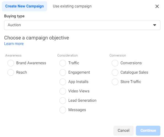Open the Learn more link

14,44
